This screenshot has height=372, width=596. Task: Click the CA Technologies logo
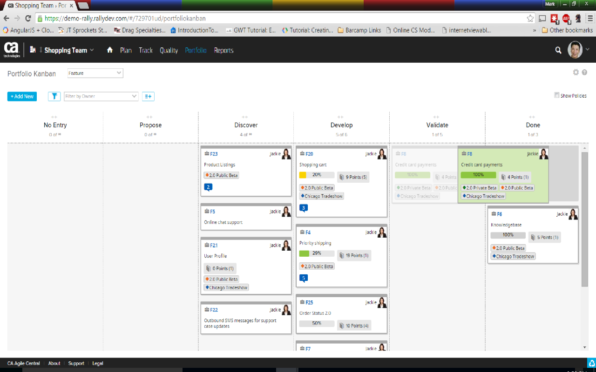(12, 50)
